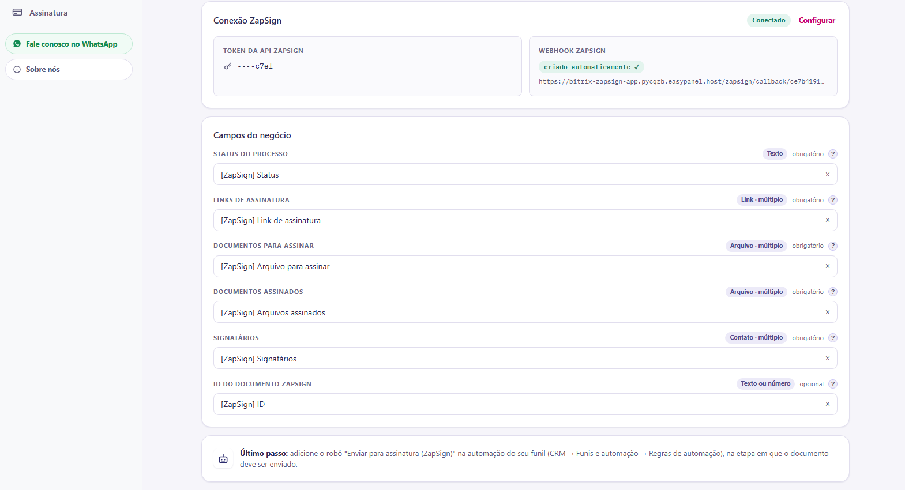Click the Link · múltiplo type badge
The width and height of the screenshot is (905, 490).
pyautogui.click(x=762, y=200)
